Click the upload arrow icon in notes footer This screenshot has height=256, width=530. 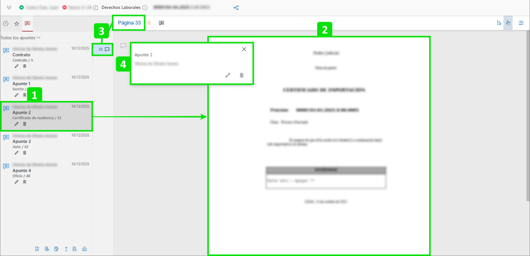click(66, 249)
